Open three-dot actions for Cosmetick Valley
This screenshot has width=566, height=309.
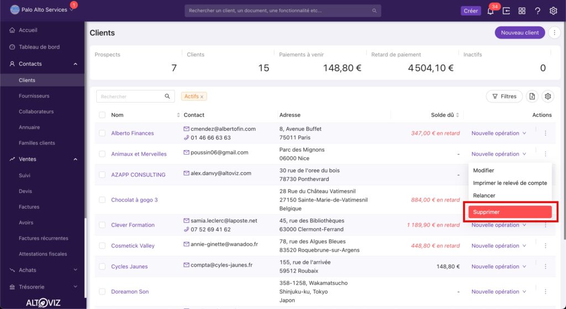tap(546, 246)
